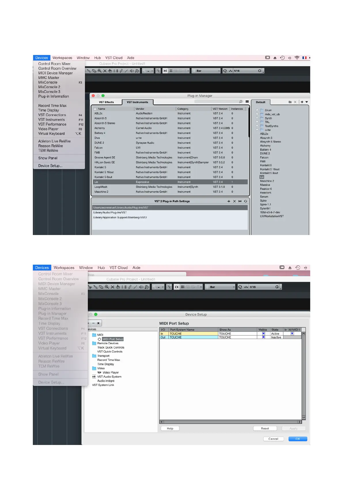Switch to the VST Effects tab
343x485 pixels.
coord(106,102)
